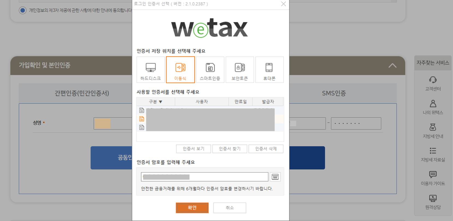Select 휴대폰 mobile phone storage option

pyautogui.click(x=270, y=70)
